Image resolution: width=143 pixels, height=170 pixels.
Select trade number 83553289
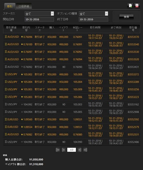click(x=133, y=82)
